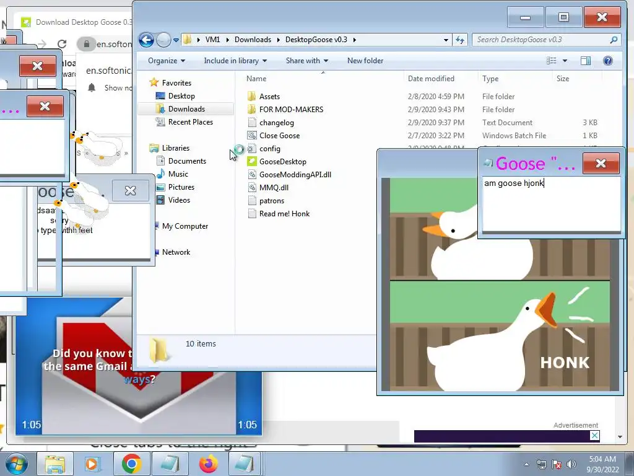This screenshot has width=634, height=476.
Task: Open Windows Media Player from taskbar
Action: [x=92, y=464]
